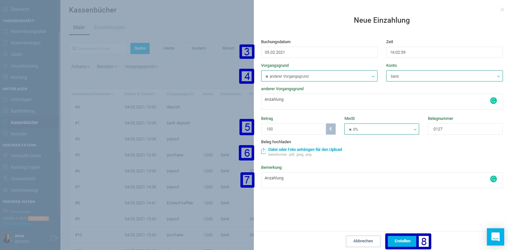Open the Konto dropdown showing bank
Screen dimensions: 508x250
click(x=498, y=76)
